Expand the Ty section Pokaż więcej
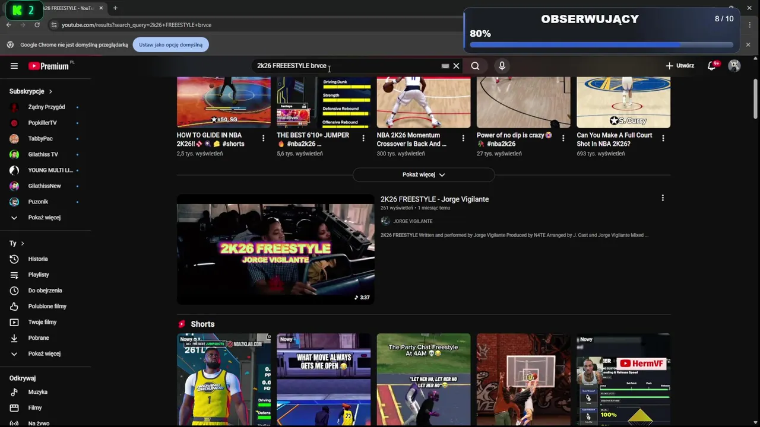 pyautogui.click(x=46, y=353)
